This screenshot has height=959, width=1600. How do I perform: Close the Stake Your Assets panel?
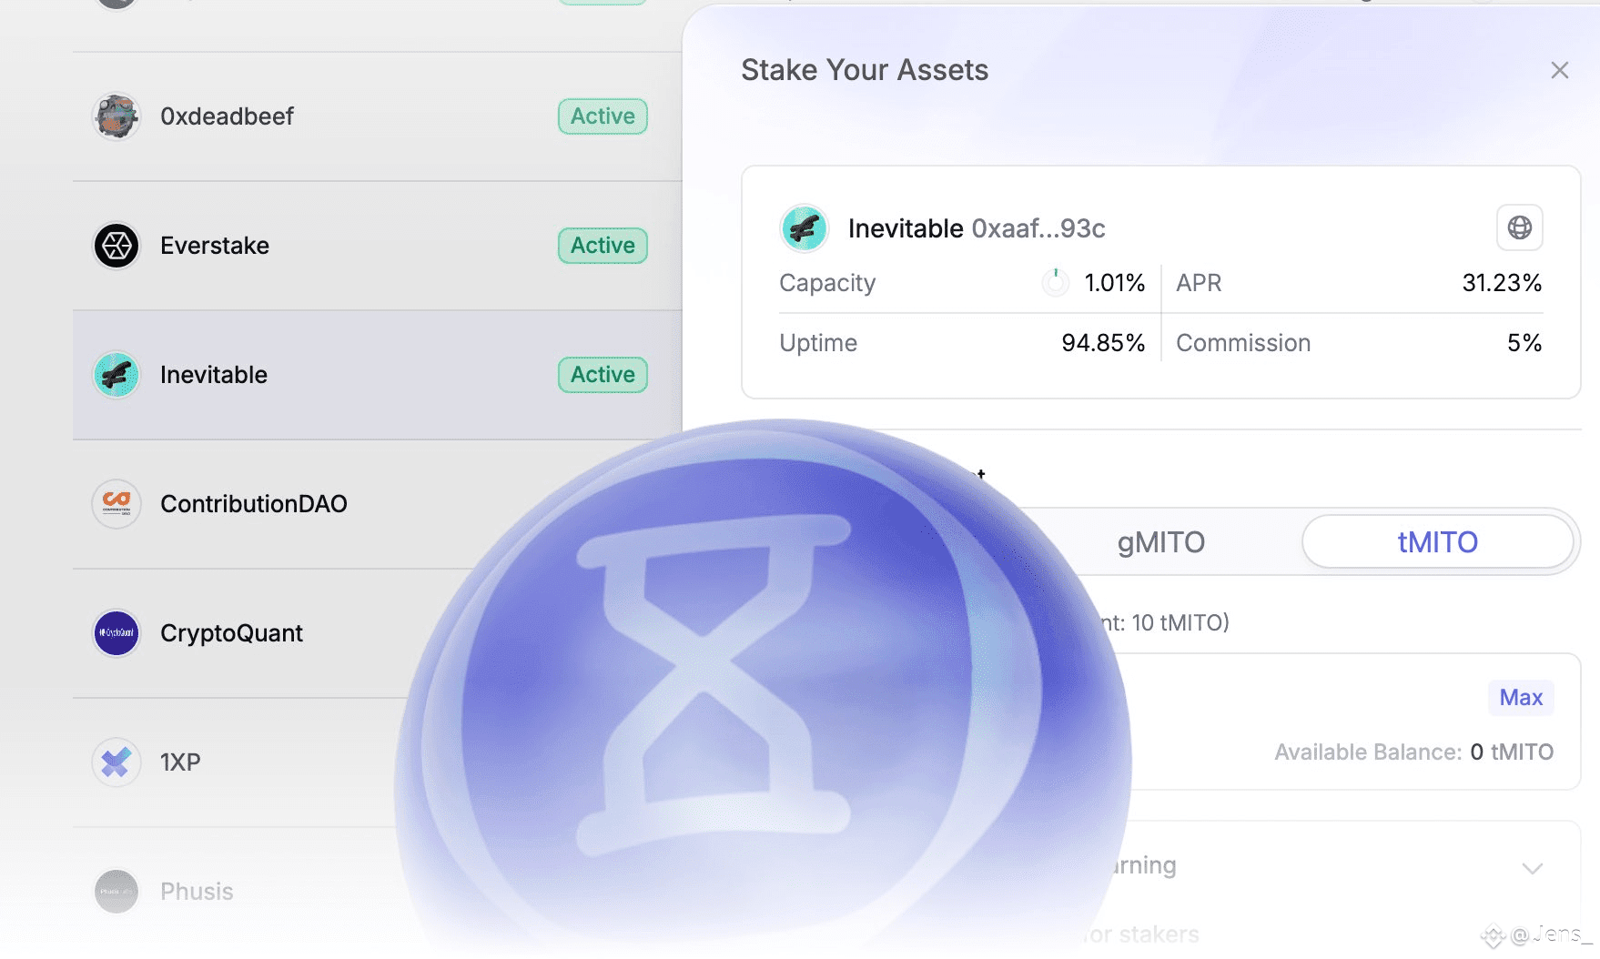(x=1560, y=70)
